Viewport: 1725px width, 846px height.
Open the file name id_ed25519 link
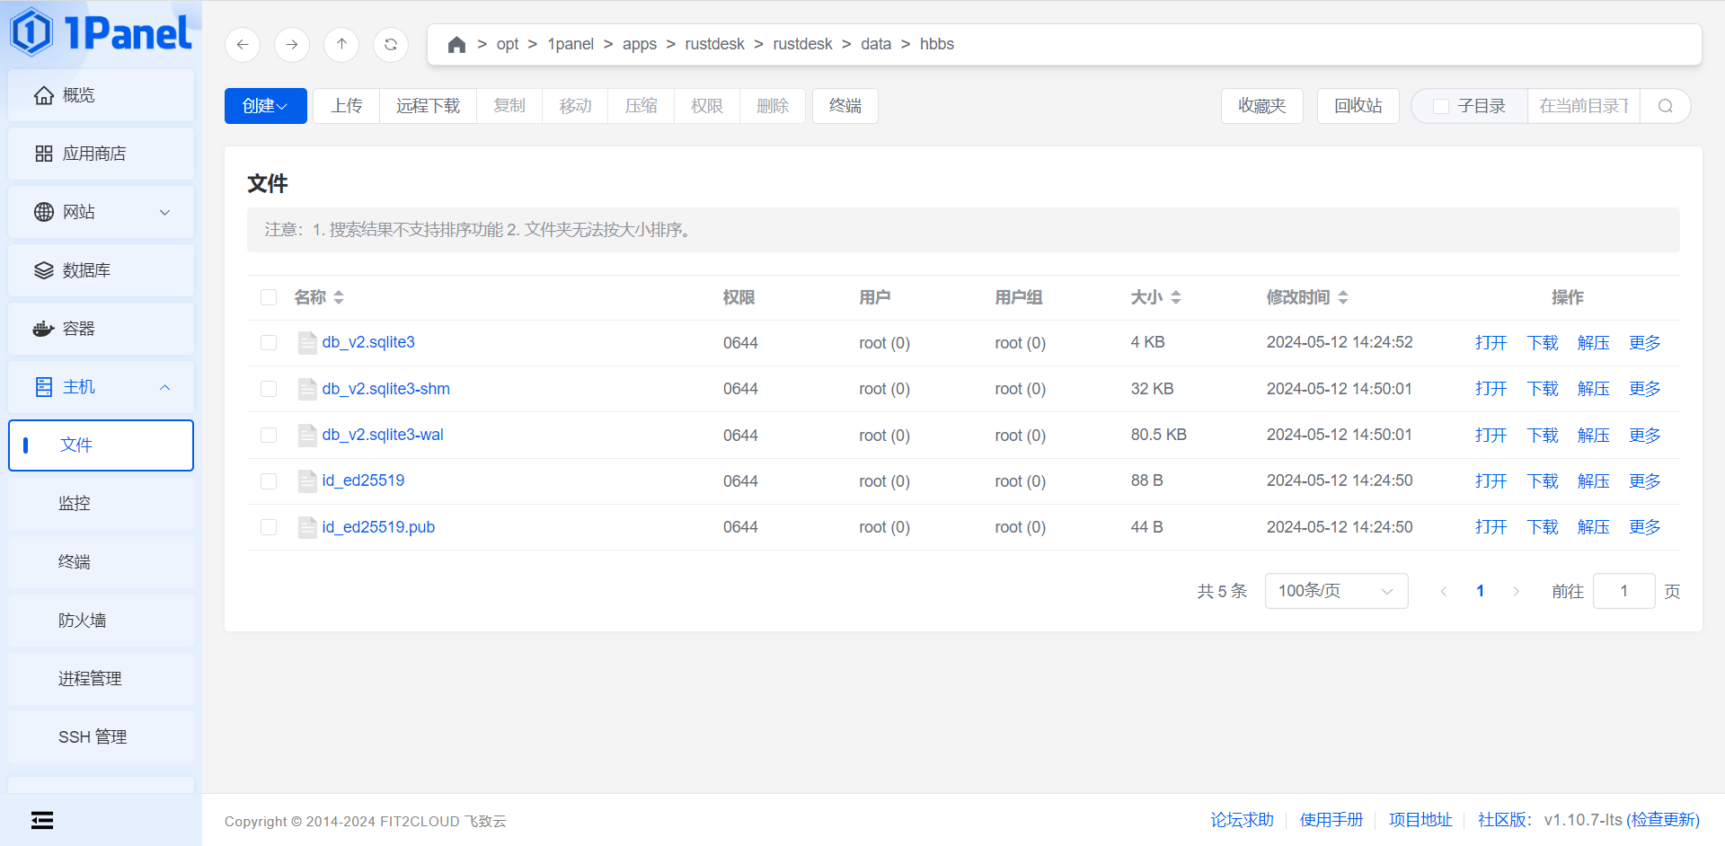363,480
